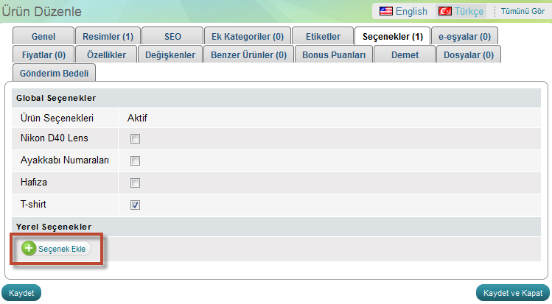Open the Etiketler tab
Viewport: 552px width, 304px height.
tap(323, 36)
